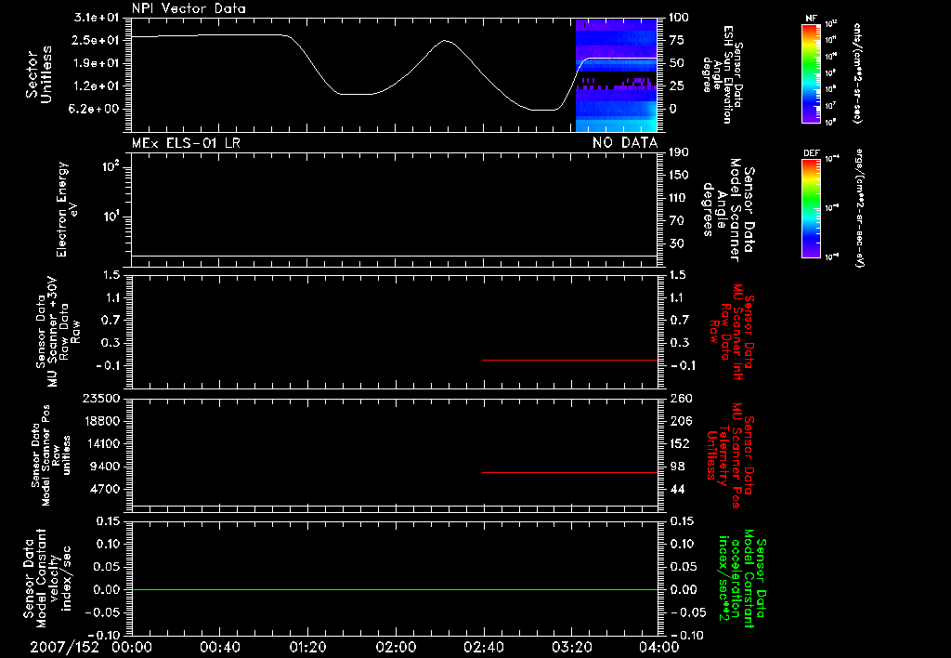Viewport: 951px width, 658px height.
Task: Click the red "MU Scanner Pos Telemetry" label
Action: [x=731, y=455]
